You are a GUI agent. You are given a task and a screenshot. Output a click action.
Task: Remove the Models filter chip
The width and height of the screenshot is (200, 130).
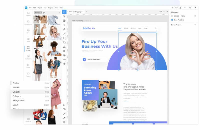41,13
